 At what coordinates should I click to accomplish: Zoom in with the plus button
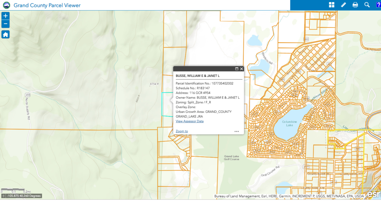pos(5,16)
